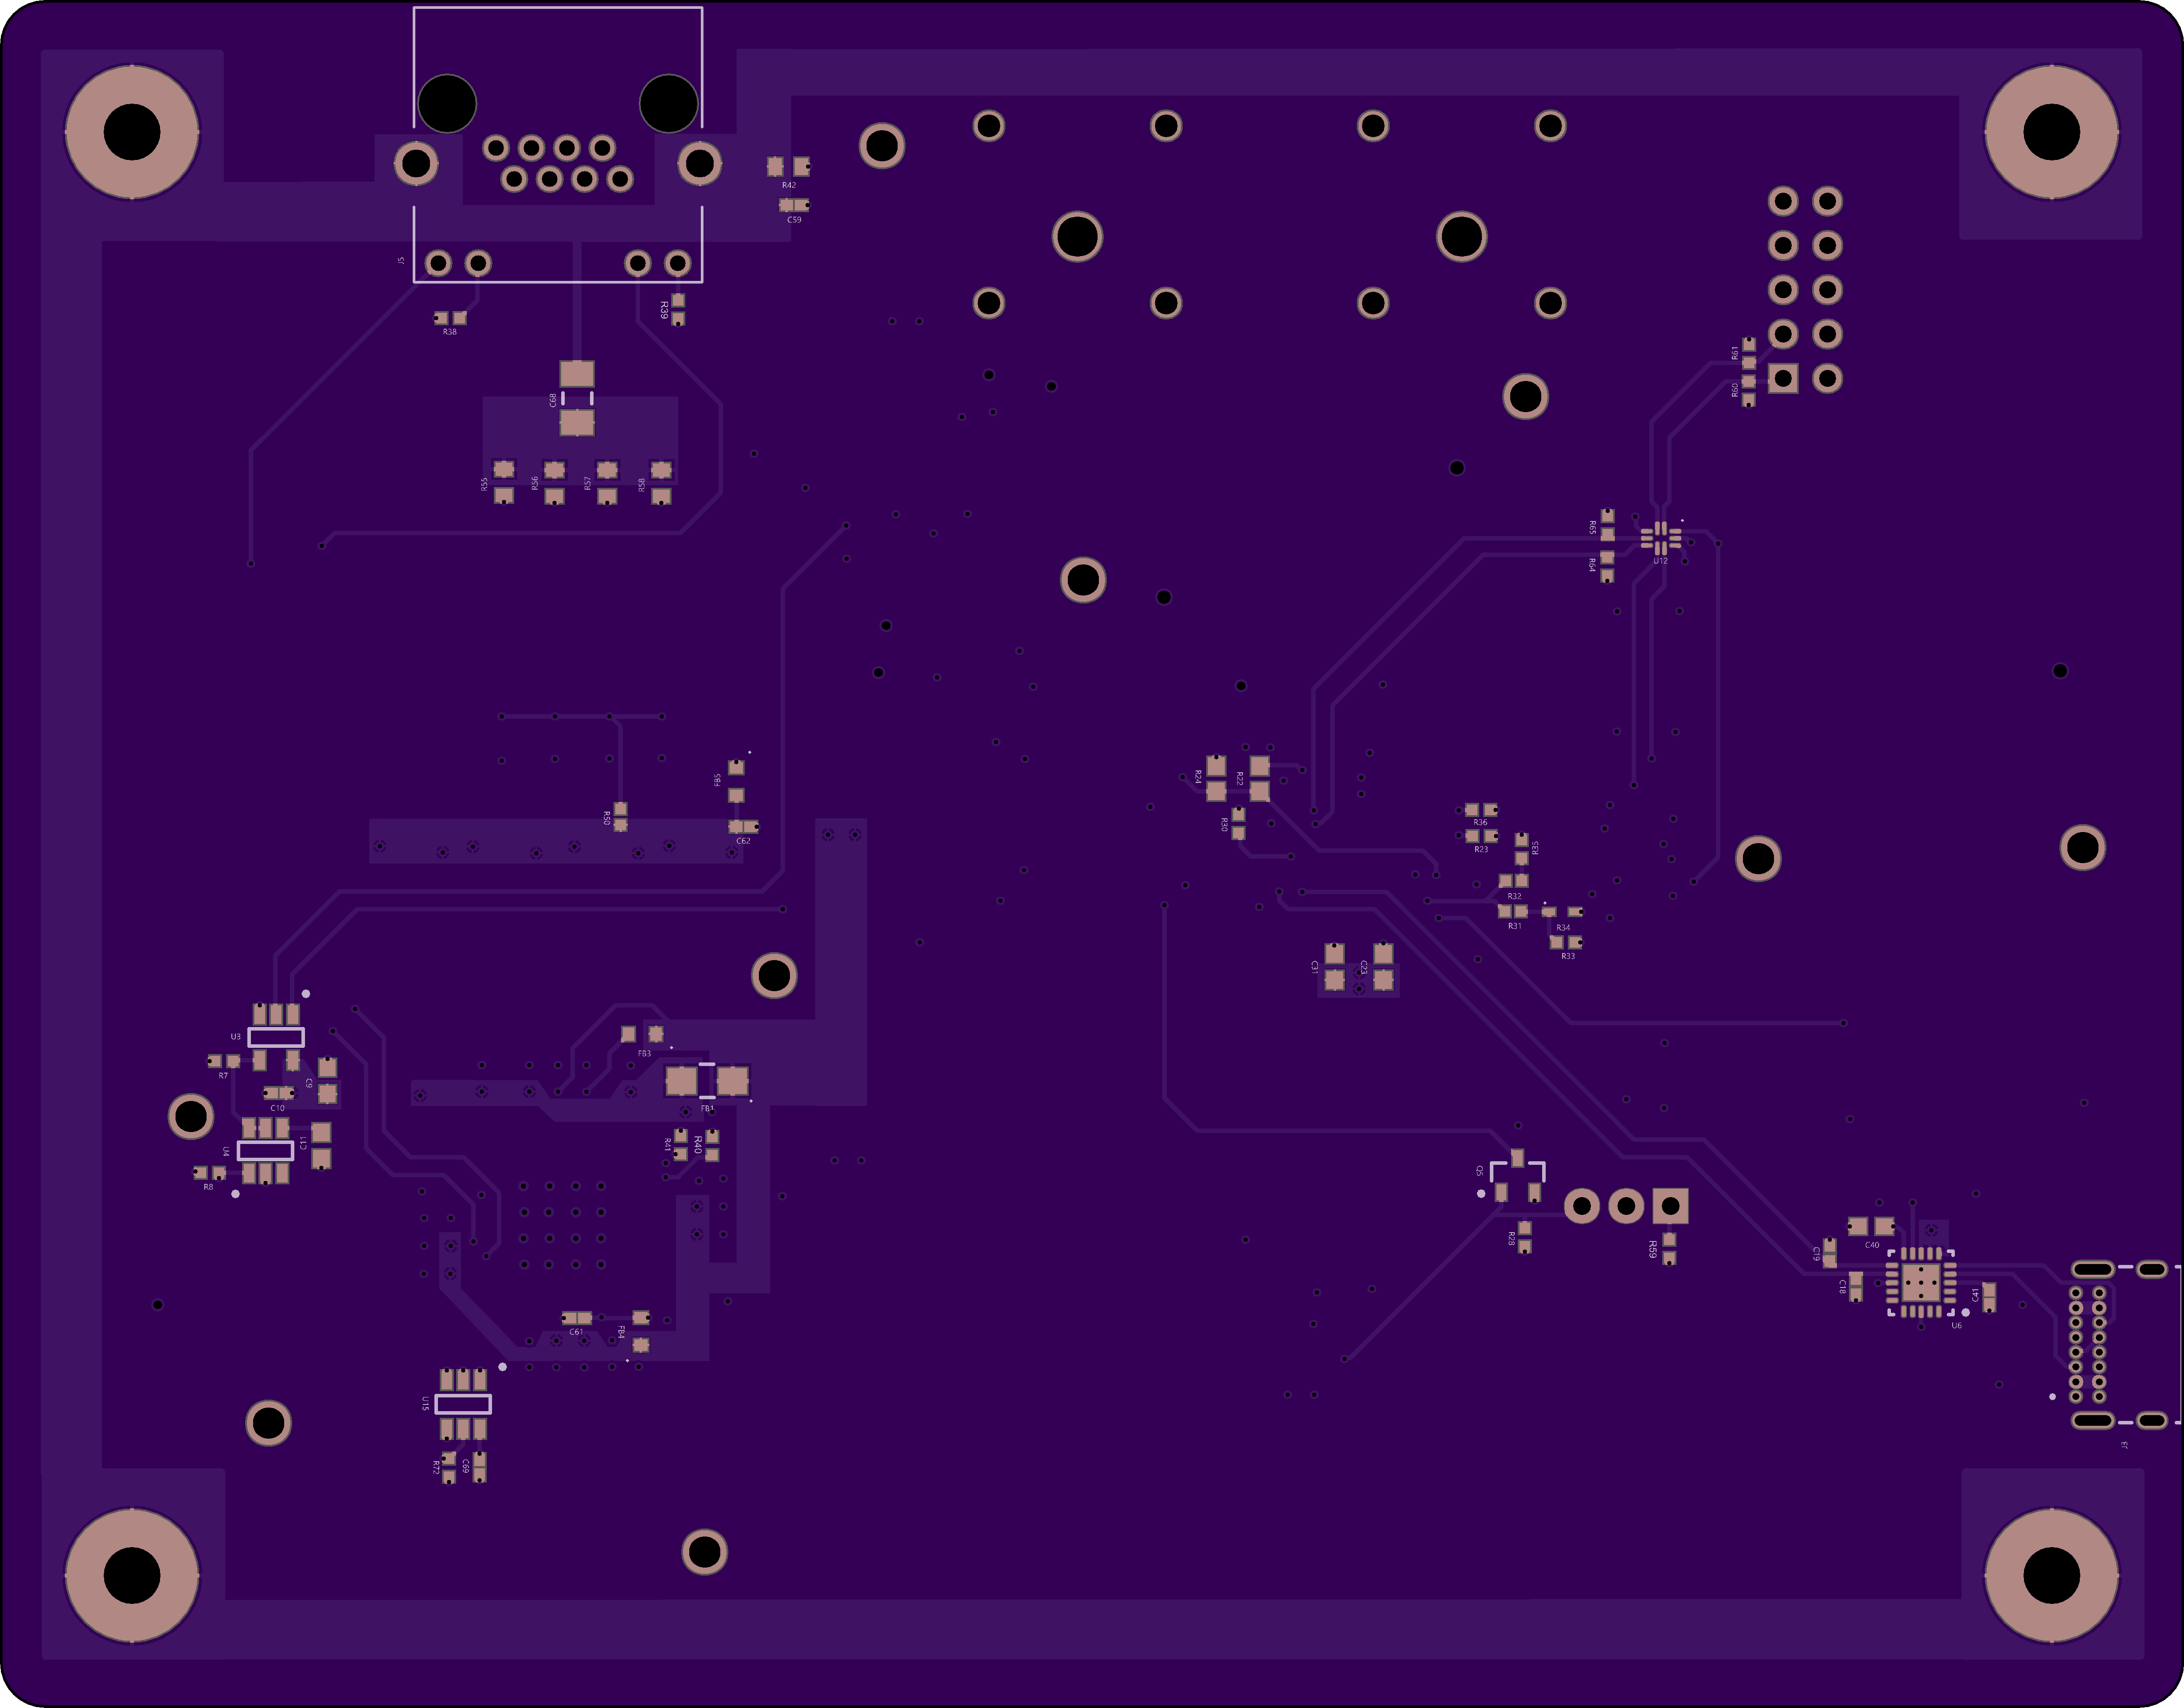Pick the R8 resistor label
Image resolution: width=2184 pixels, height=1708 pixels.
pos(208,1187)
